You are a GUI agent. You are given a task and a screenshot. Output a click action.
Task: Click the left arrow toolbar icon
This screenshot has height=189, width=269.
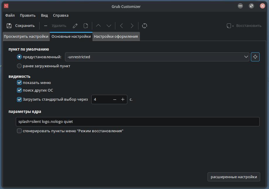point(121,26)
